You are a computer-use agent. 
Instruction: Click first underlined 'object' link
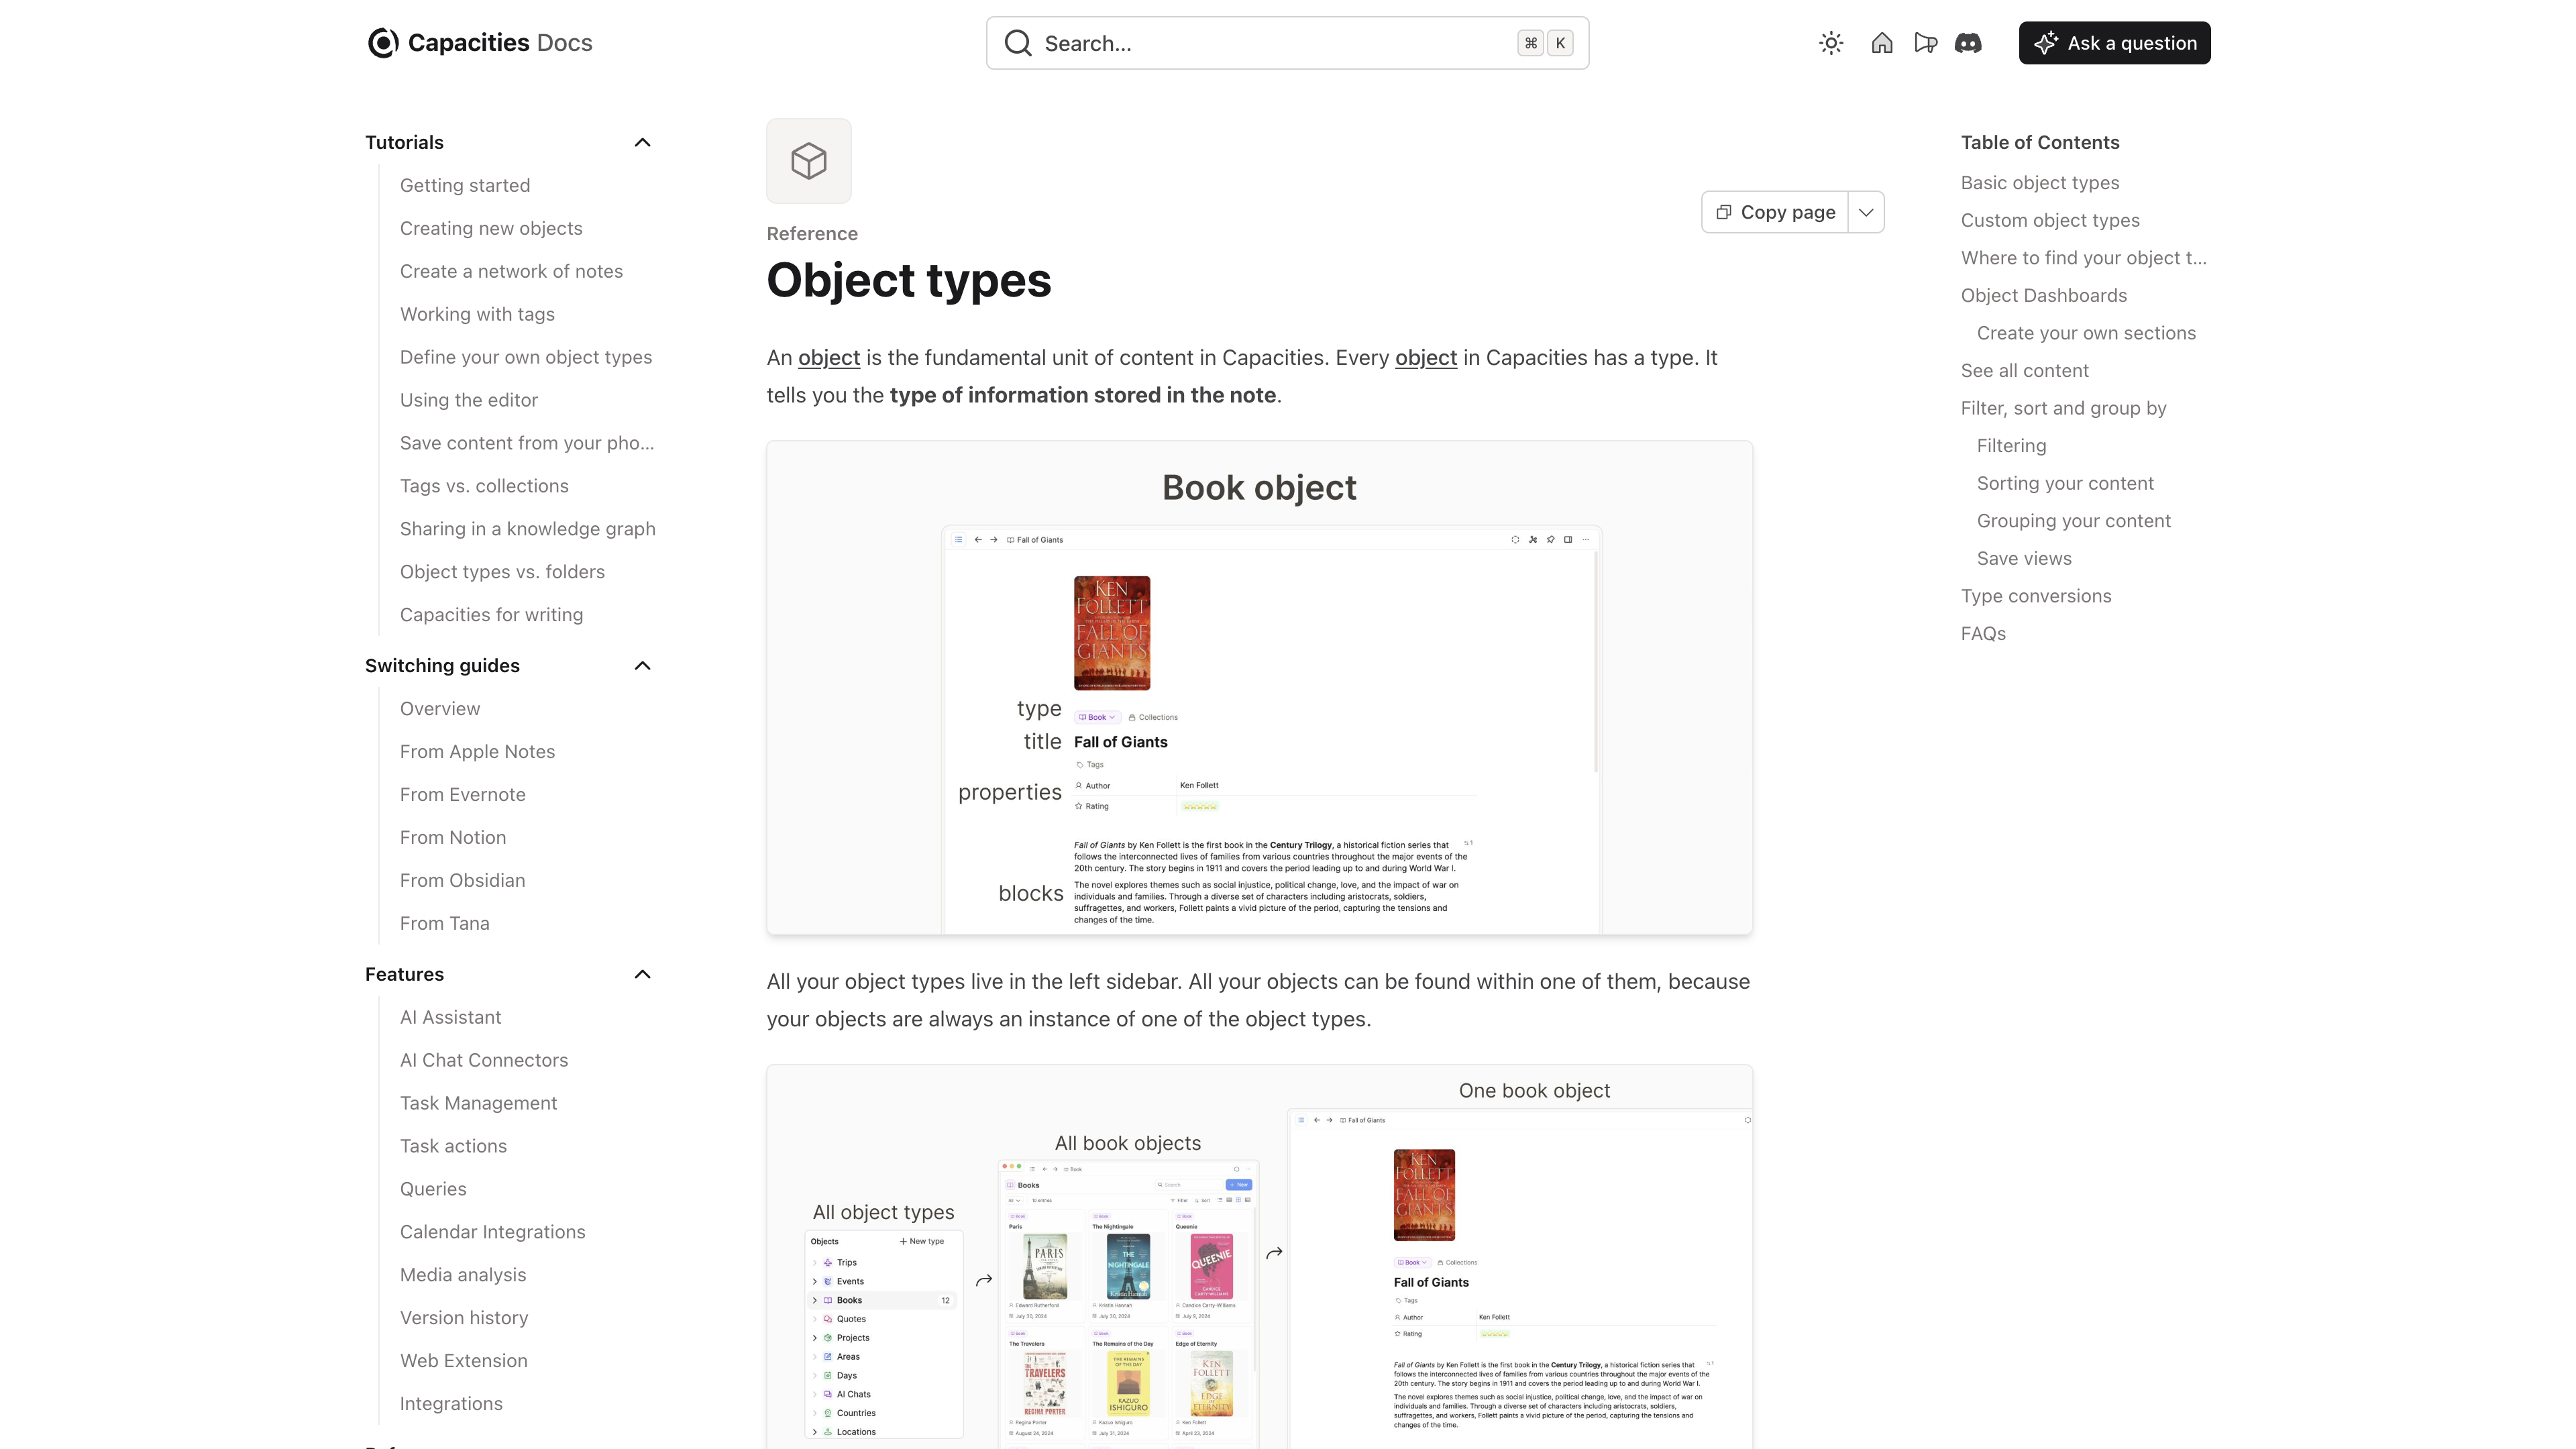(829, 358)
